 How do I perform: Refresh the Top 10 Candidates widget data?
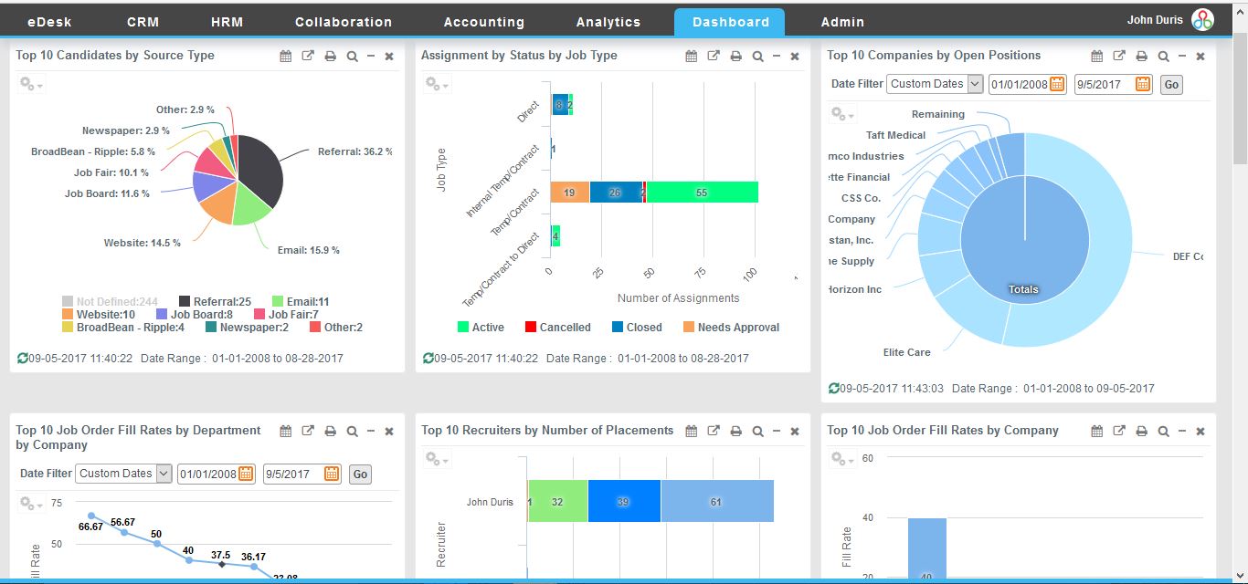tap(22, 359)
